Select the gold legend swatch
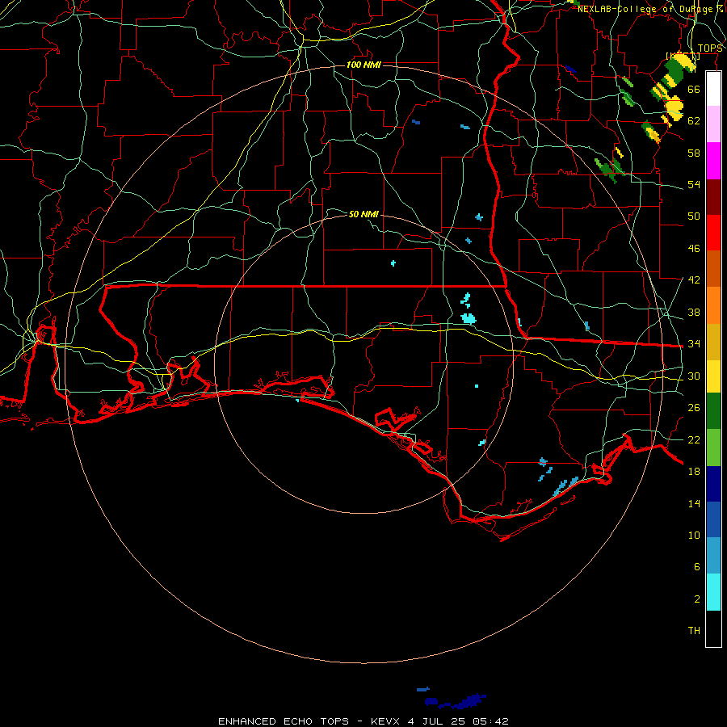The image size is (727, 727). [x=713, y=342]
